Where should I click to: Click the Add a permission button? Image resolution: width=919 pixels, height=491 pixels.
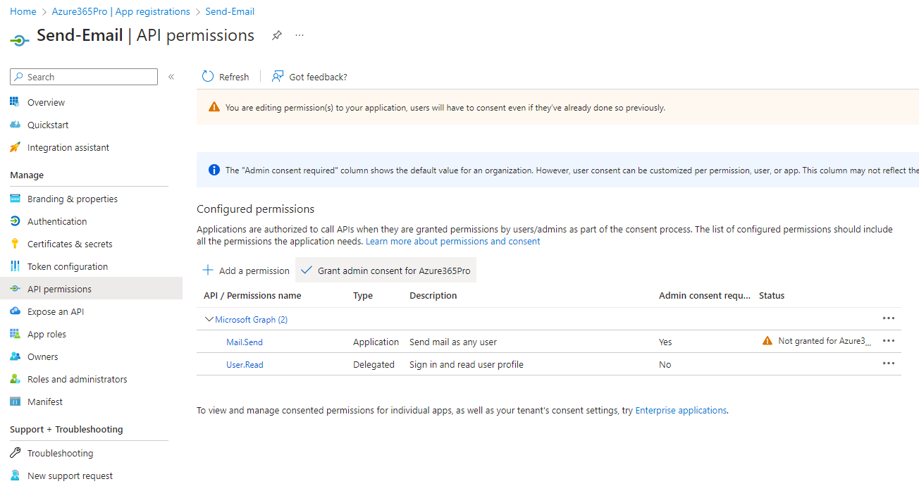tap(246, 271)
